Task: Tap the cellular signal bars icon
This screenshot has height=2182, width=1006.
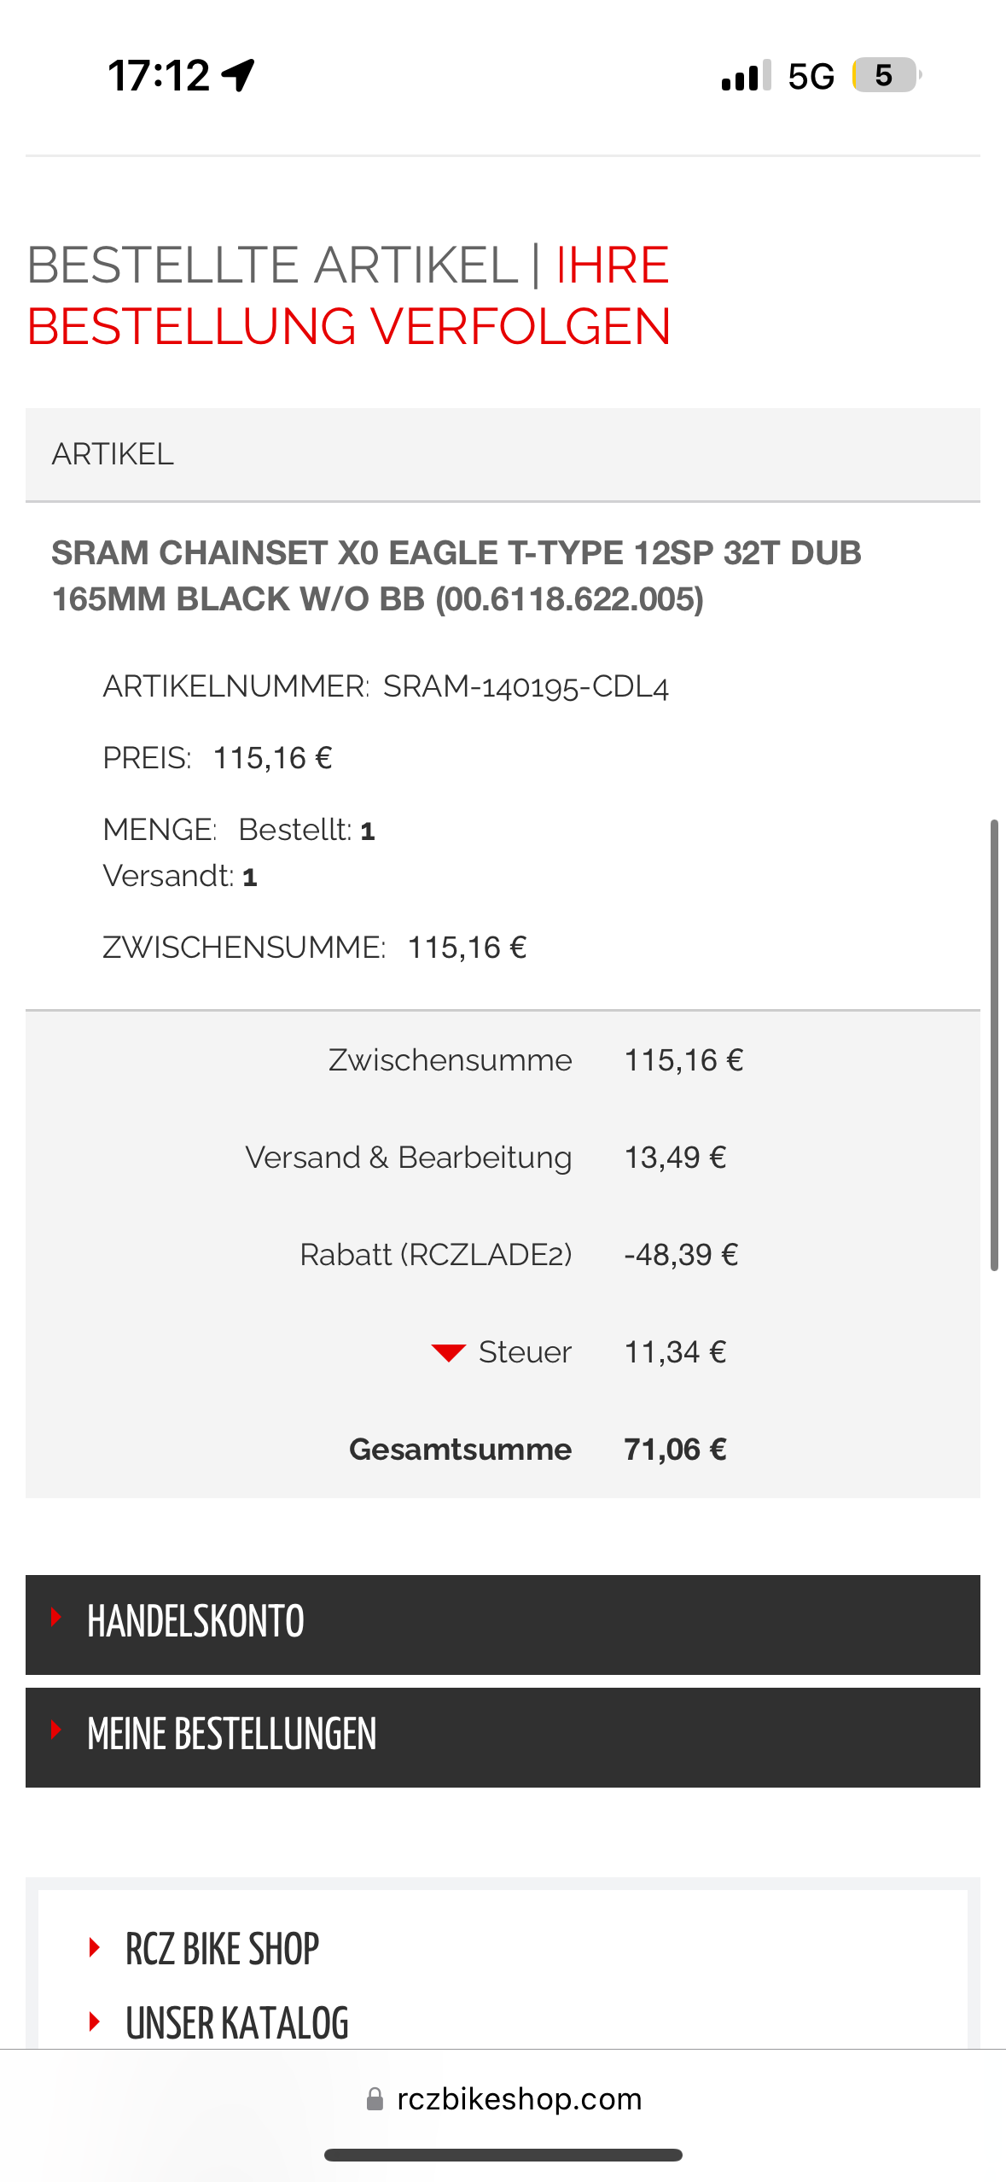Action: 745,76
